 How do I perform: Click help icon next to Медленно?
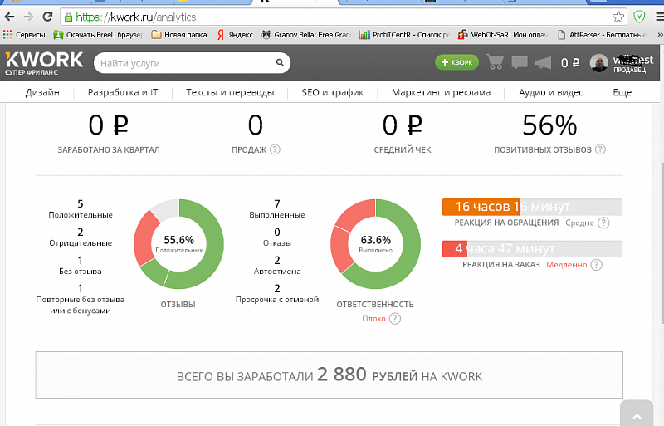596,265
